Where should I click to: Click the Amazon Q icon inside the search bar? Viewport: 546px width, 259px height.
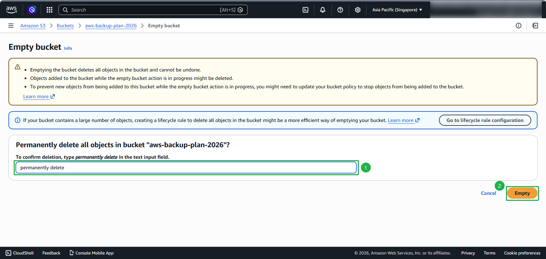[x=240, y=10]
